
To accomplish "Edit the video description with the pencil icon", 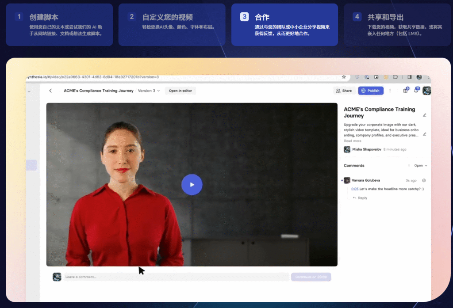I will pos(424,134).
